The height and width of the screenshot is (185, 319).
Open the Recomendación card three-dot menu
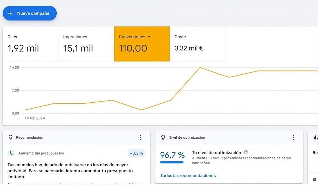tap(140, 137)
